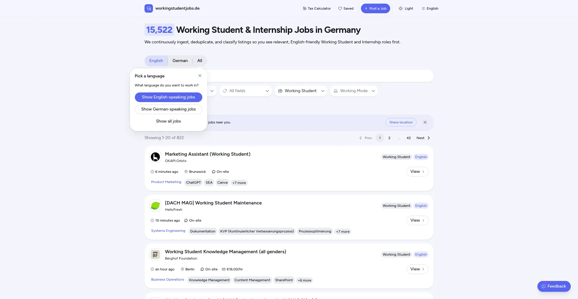This screenshot has height=299, width=578.
Task: Click Working Student badge on HelloFresh job
Action: (x=396, y=206)
